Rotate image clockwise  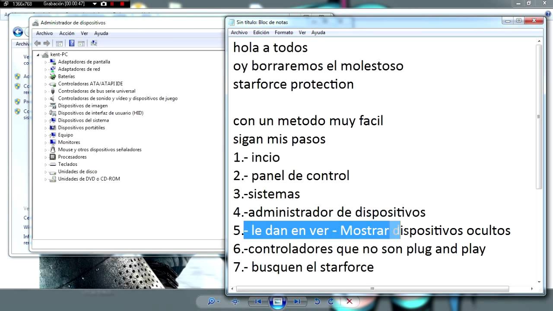[x=331, y=301]
